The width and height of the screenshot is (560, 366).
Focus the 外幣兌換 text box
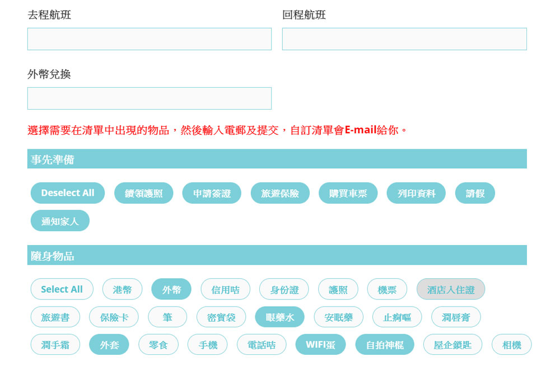[x=149, y=98]
